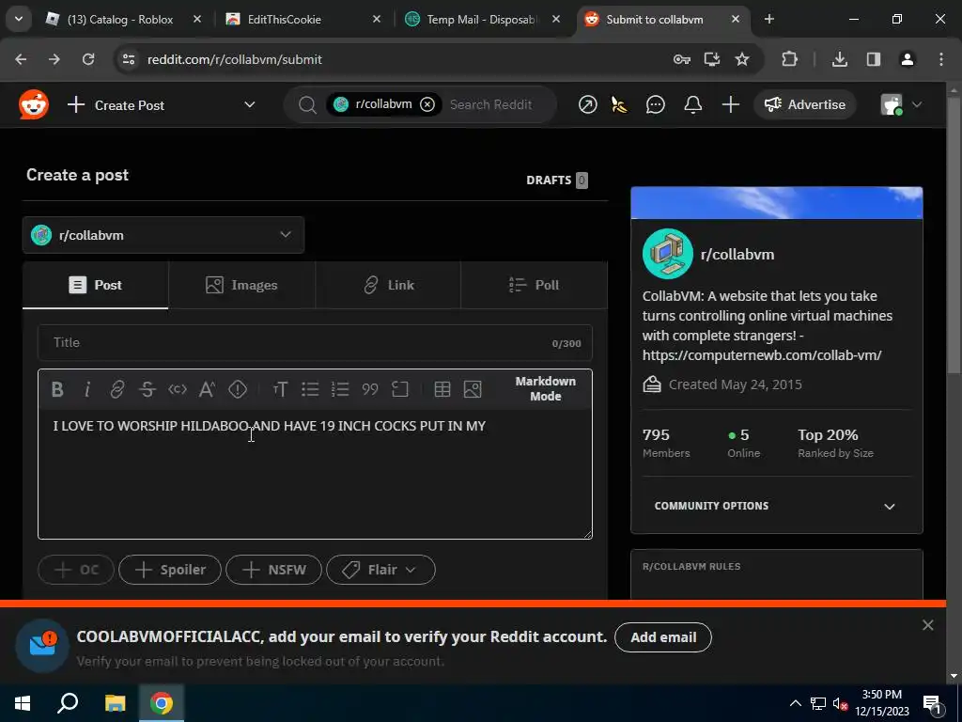Select the Post tab

pos(95,285)
